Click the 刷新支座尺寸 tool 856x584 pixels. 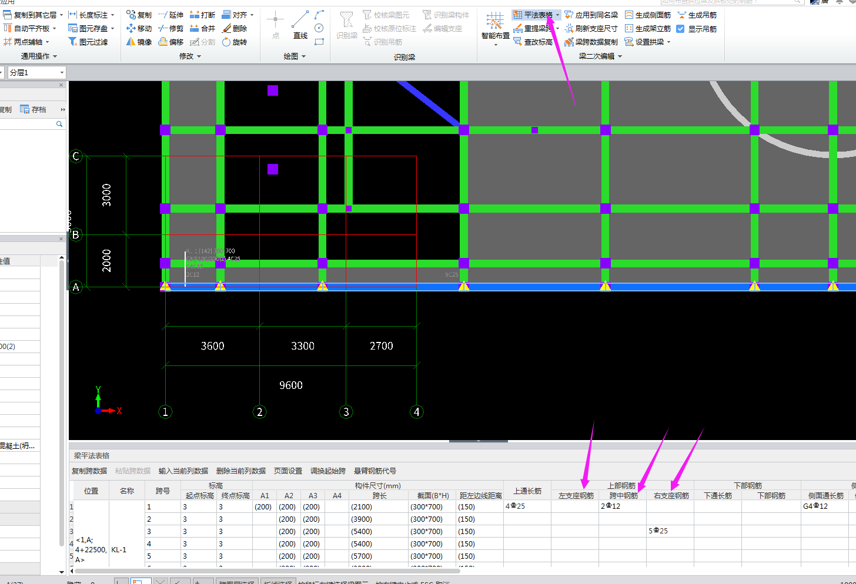(x=591, y=28)
